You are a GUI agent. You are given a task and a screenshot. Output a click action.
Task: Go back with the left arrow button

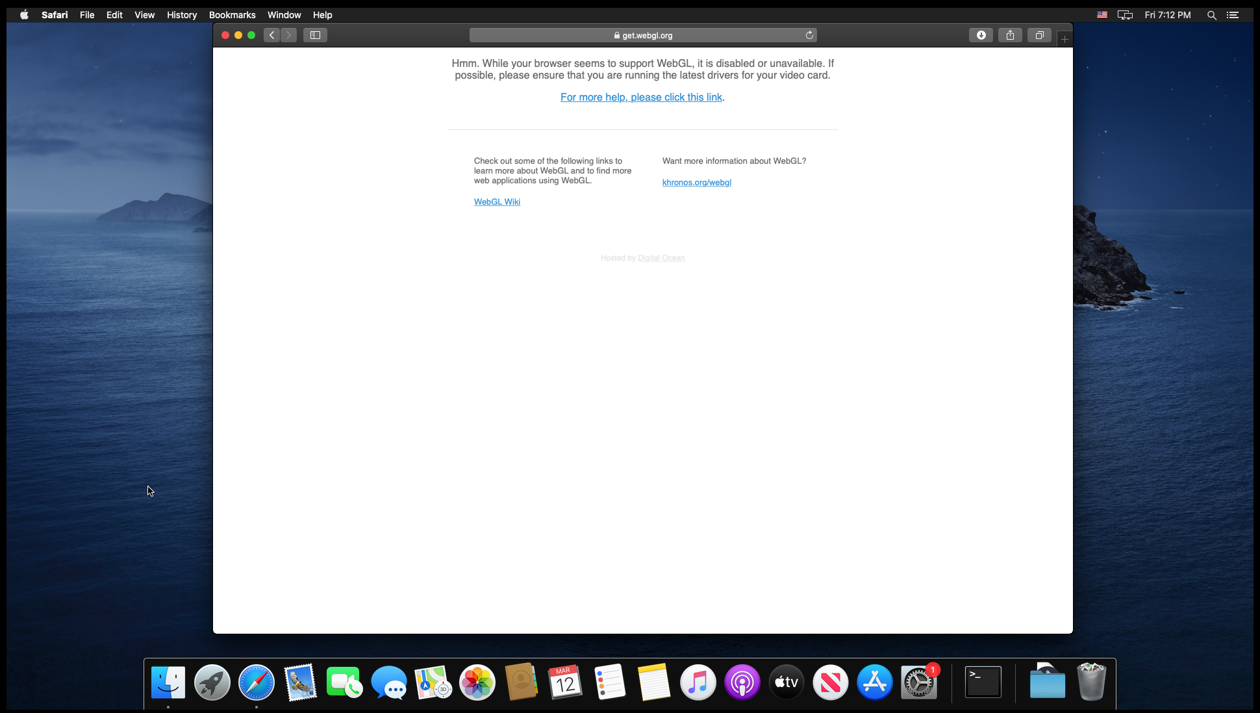click(272, 35)
